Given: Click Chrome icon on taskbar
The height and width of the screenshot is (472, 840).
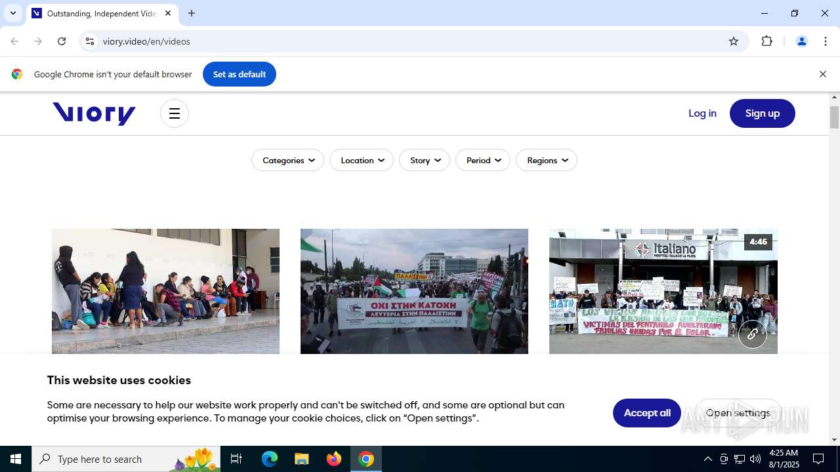Looking at the screenshot, I should tap(366, 459).
